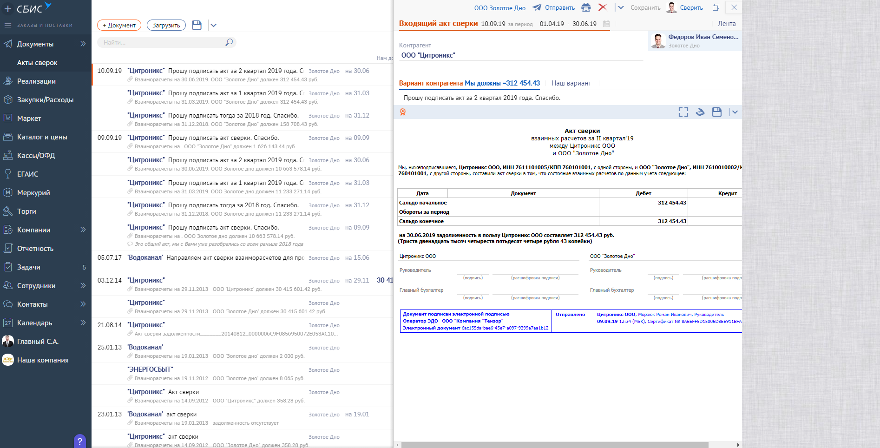This screenshot has height=448, width=880.
Task: Click the Сохранить button
Action: (x=645, y=7)
